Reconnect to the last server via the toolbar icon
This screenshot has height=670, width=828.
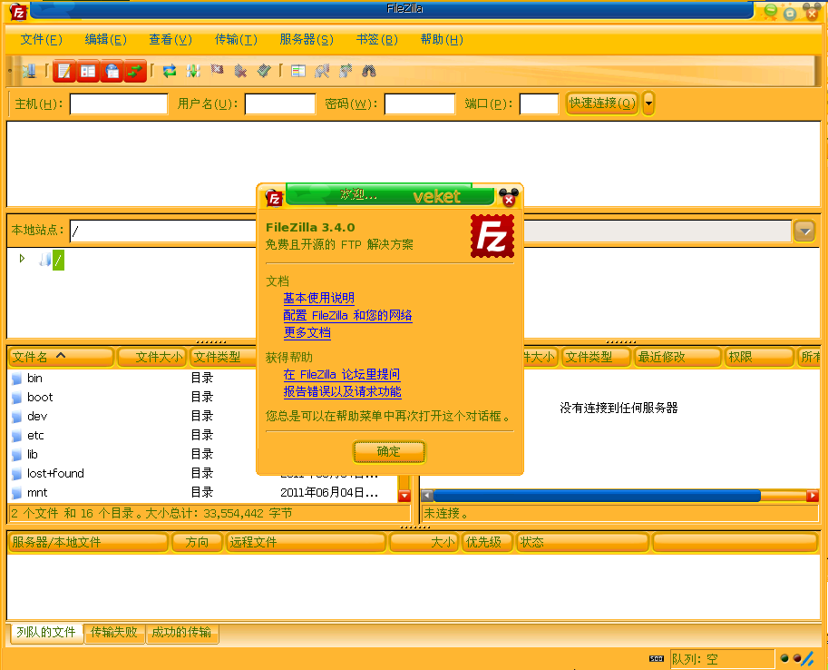pos(264,71)
